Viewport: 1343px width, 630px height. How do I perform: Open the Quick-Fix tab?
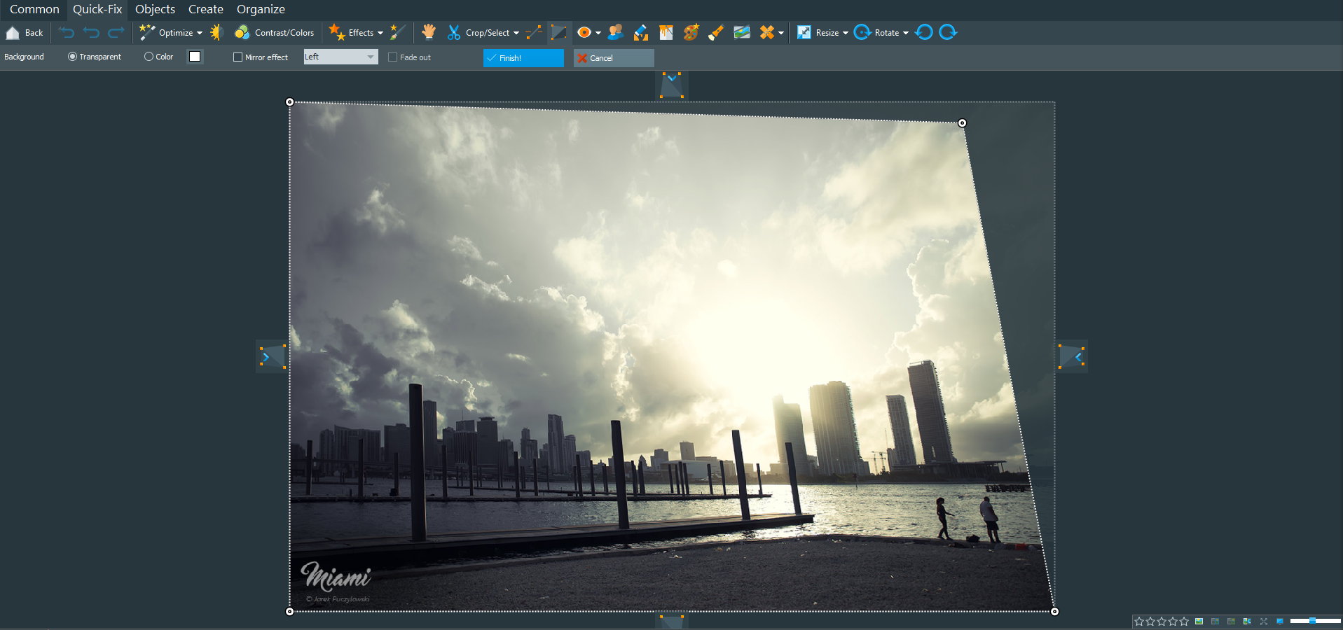click(97, 9)
